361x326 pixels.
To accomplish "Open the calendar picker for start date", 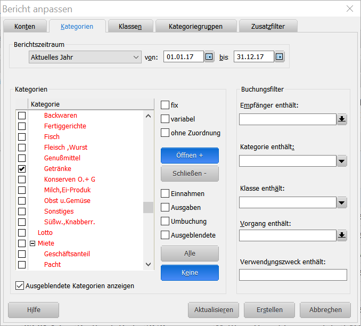I will (209, 57).
